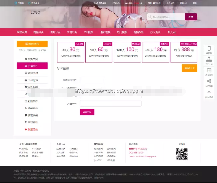
Task: Click the red logout arrow icon
Action: [26, 129]
